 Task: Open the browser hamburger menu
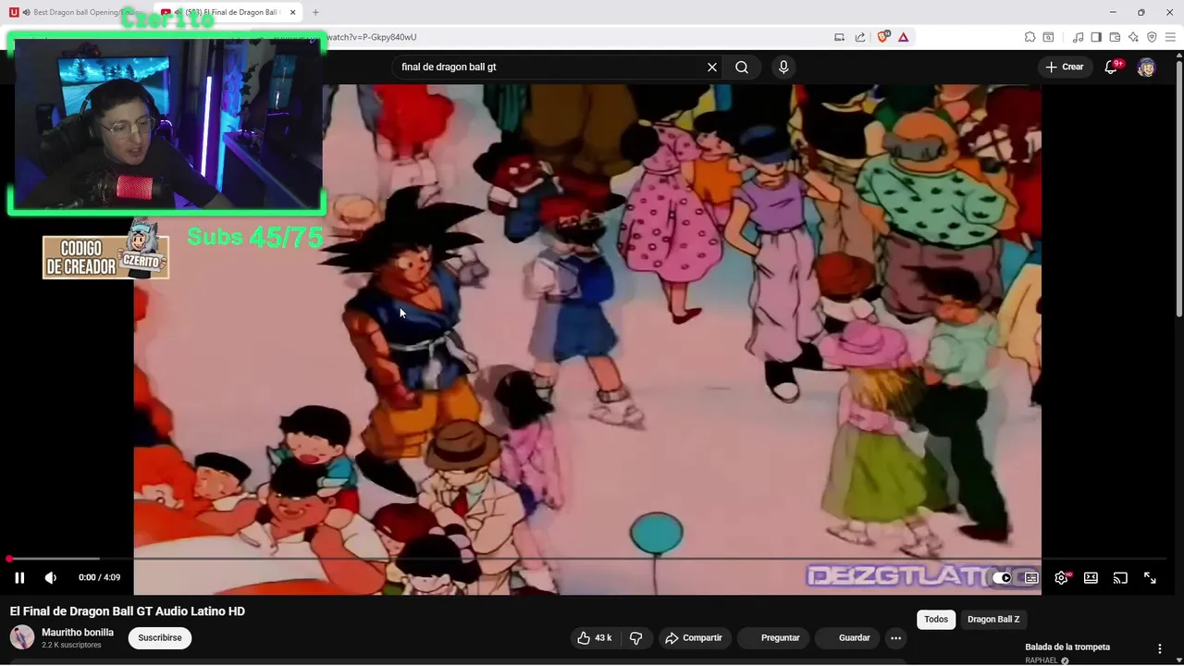(1170, 37)
